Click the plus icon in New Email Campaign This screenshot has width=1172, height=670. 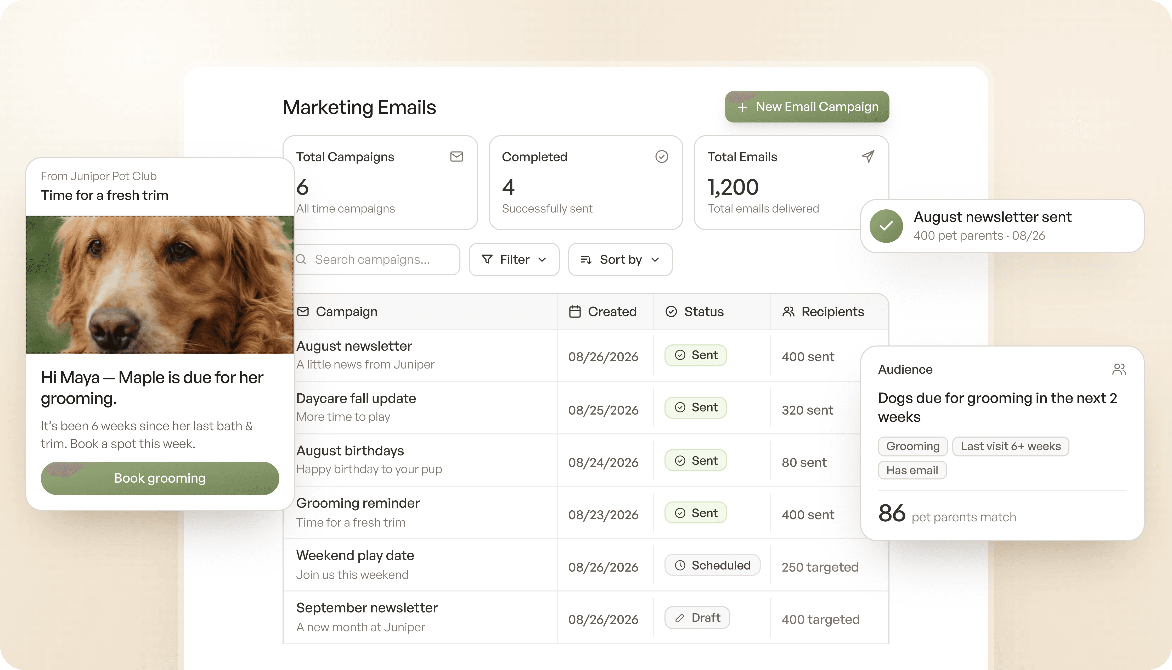pyautogui.click(x=742, y=107)
